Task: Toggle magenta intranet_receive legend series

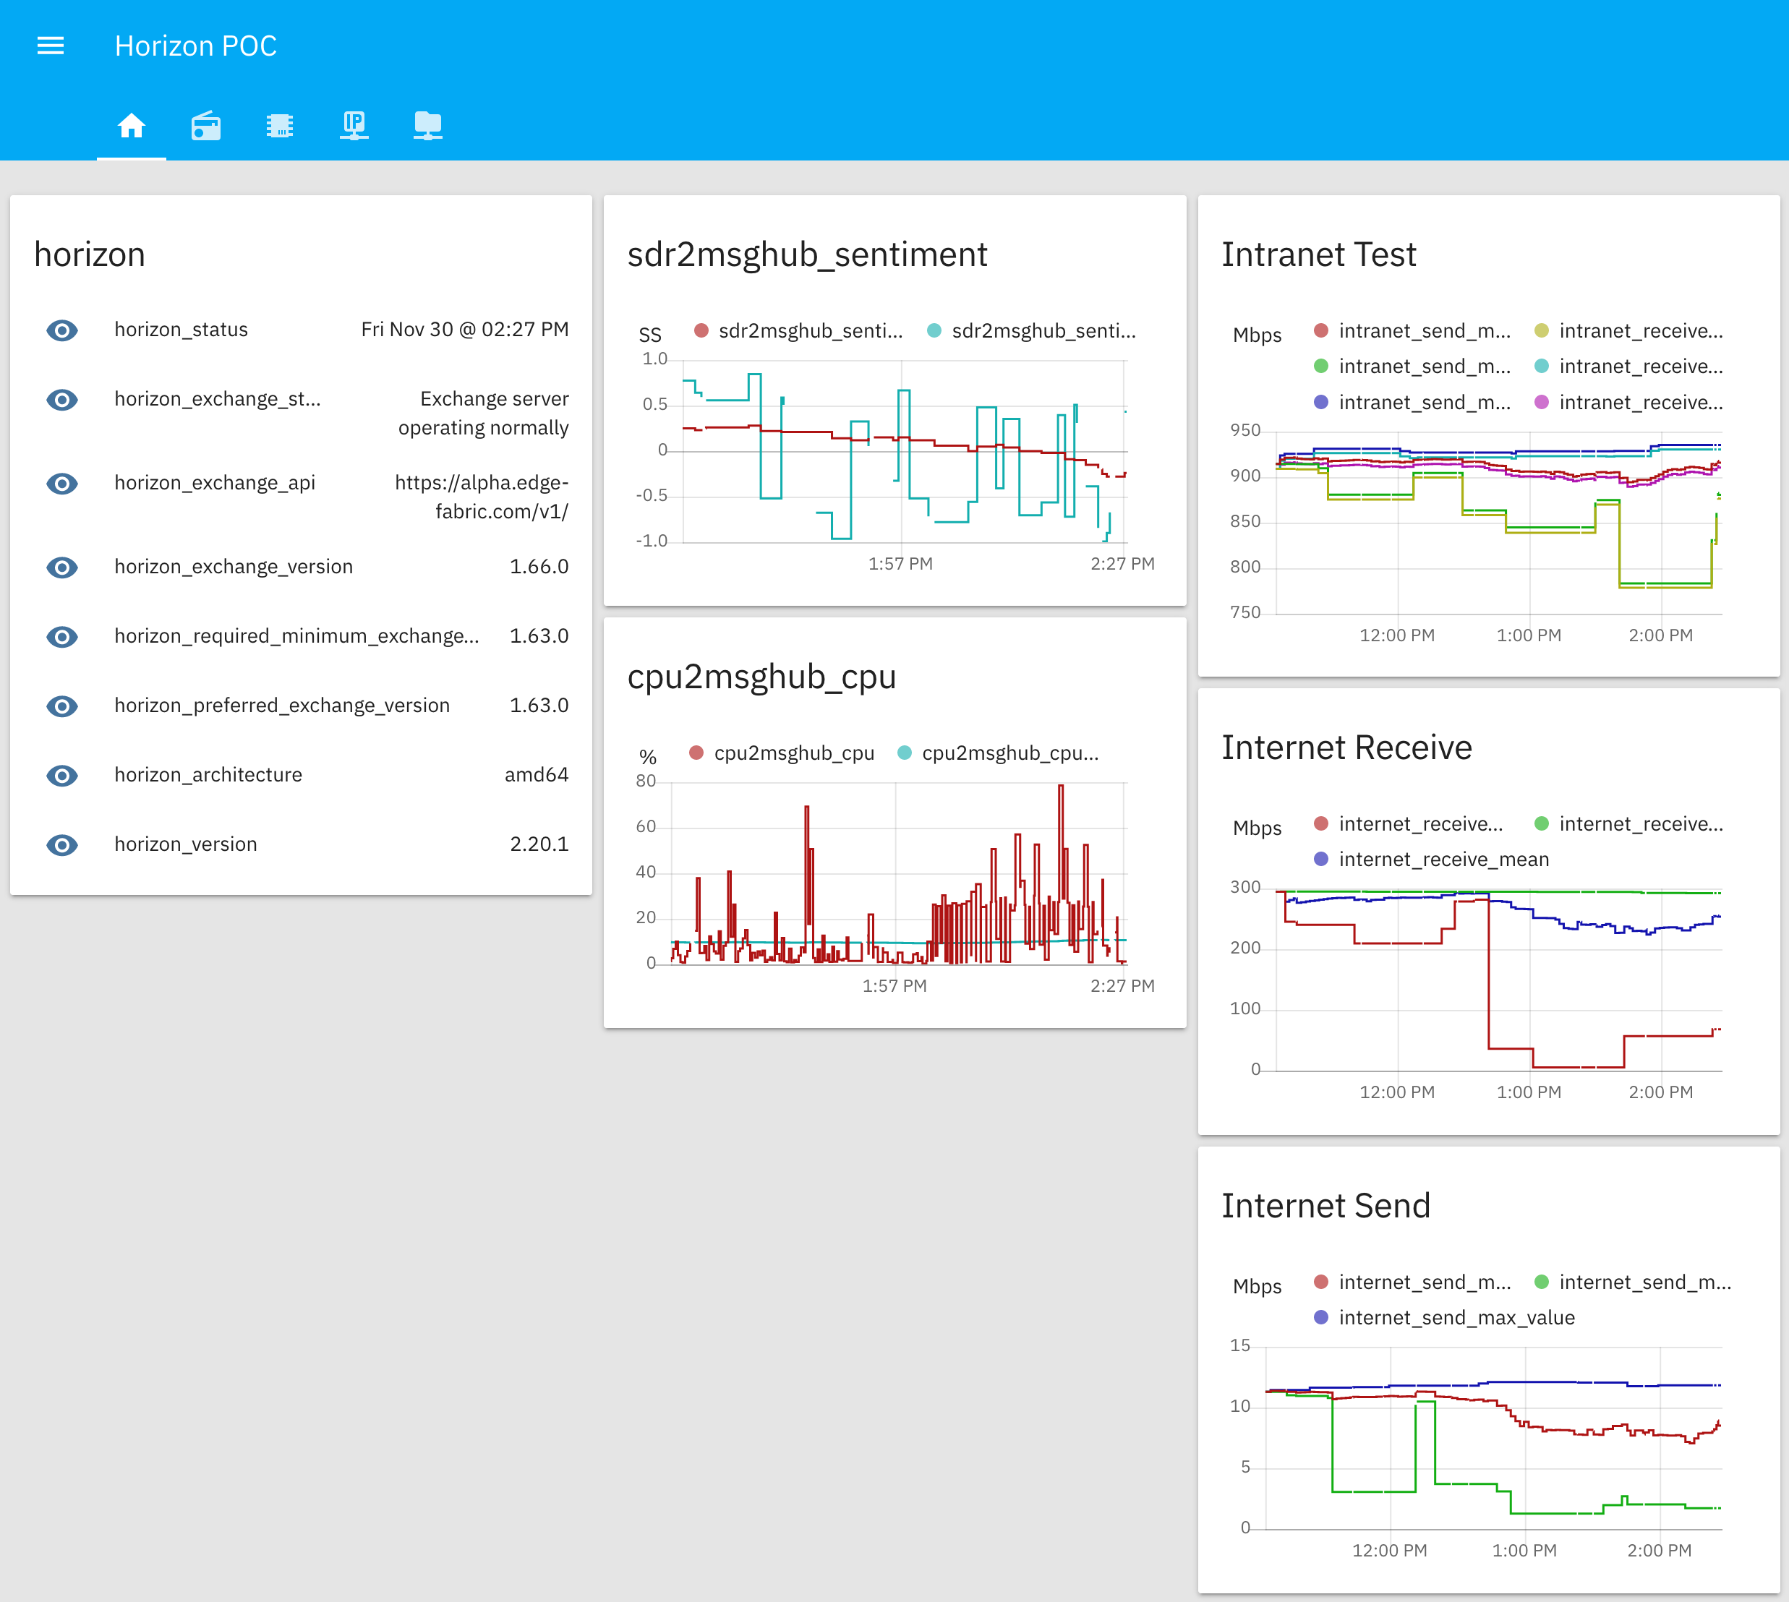Action: click(x=1628, y=402)
